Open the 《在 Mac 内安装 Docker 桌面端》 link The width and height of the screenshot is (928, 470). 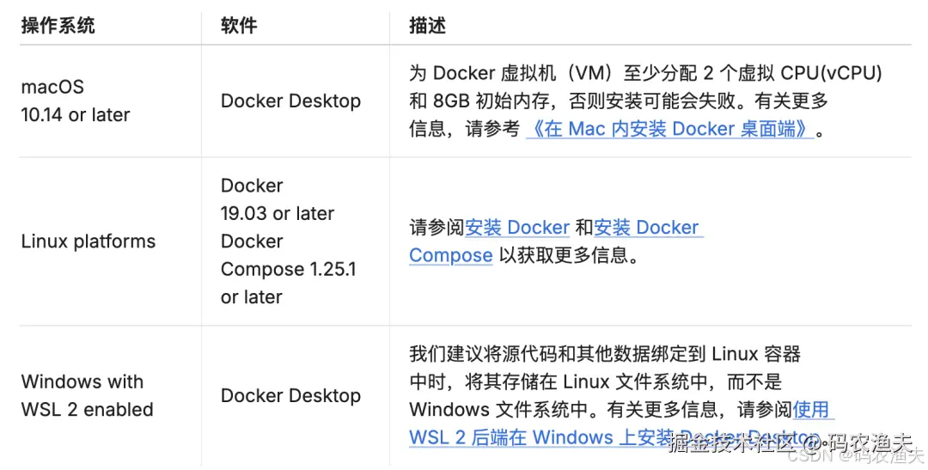click(x=669, y=130)
